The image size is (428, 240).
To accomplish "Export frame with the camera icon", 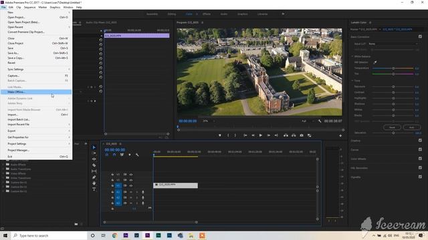I will (x=302, y=135).
